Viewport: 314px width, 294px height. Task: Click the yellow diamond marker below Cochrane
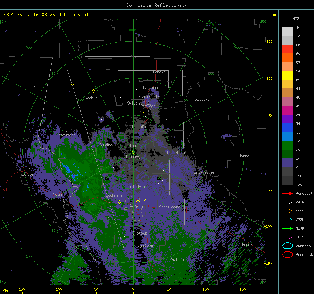(119, 202)
